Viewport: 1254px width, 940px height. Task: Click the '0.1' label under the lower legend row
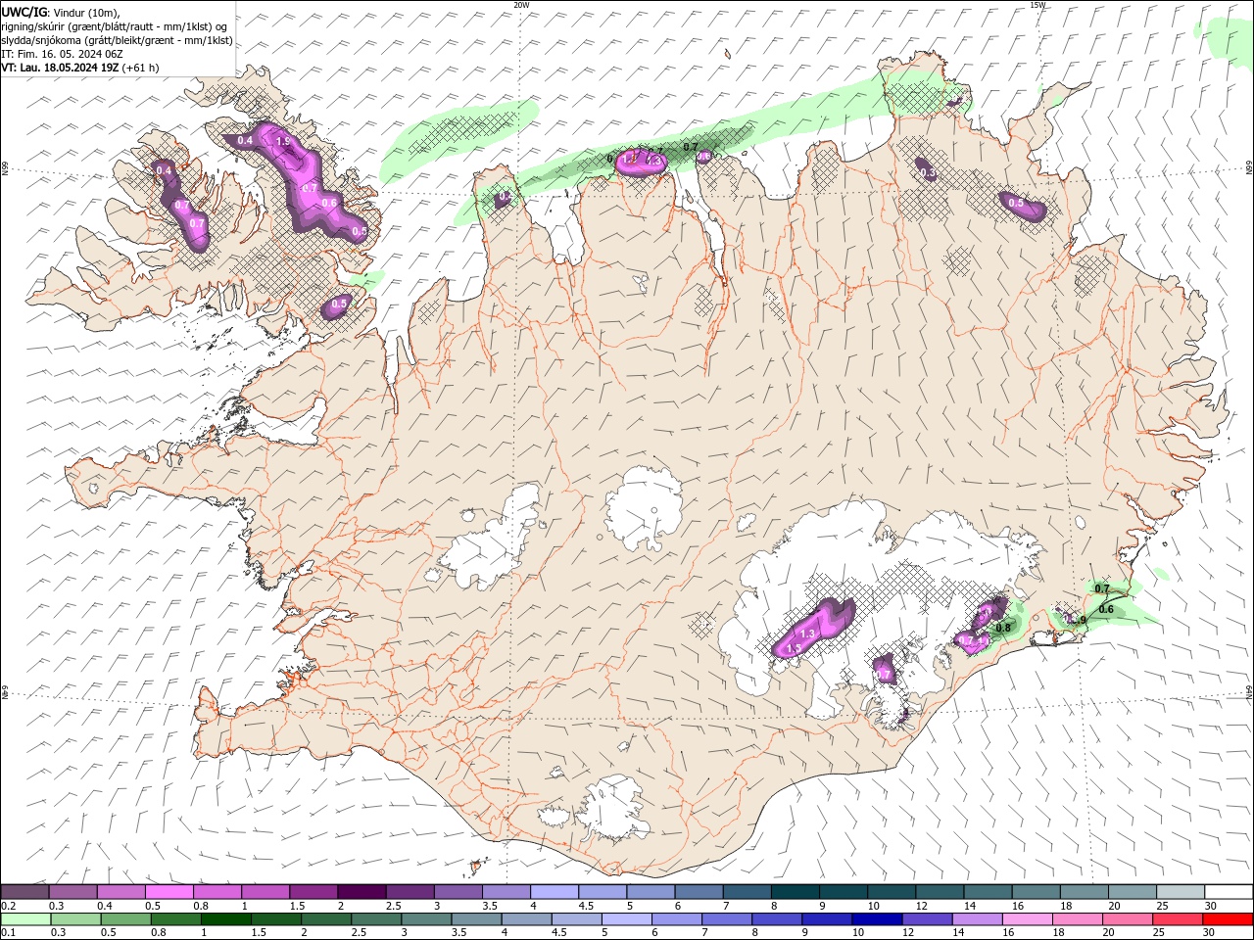point(8,933)
